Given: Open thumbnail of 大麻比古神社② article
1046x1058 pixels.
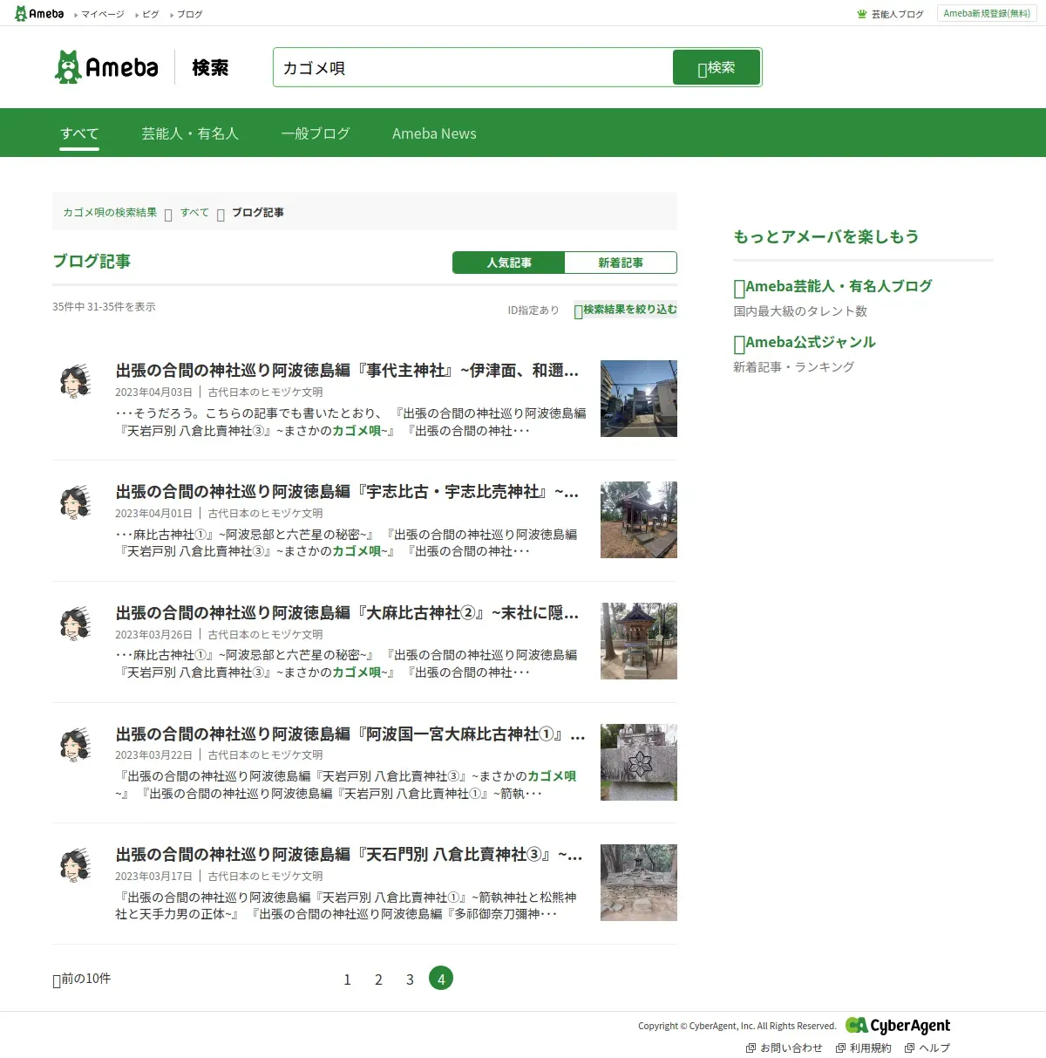Looking at the screenshot, I should point(639,641).
